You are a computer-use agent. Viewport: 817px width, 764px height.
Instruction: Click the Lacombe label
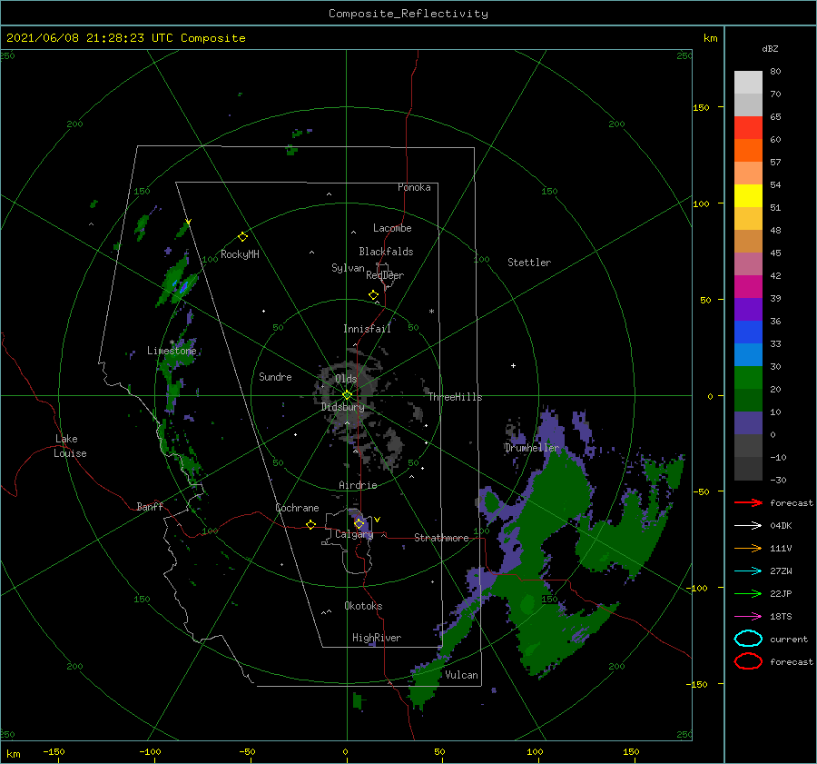(392, 228)
